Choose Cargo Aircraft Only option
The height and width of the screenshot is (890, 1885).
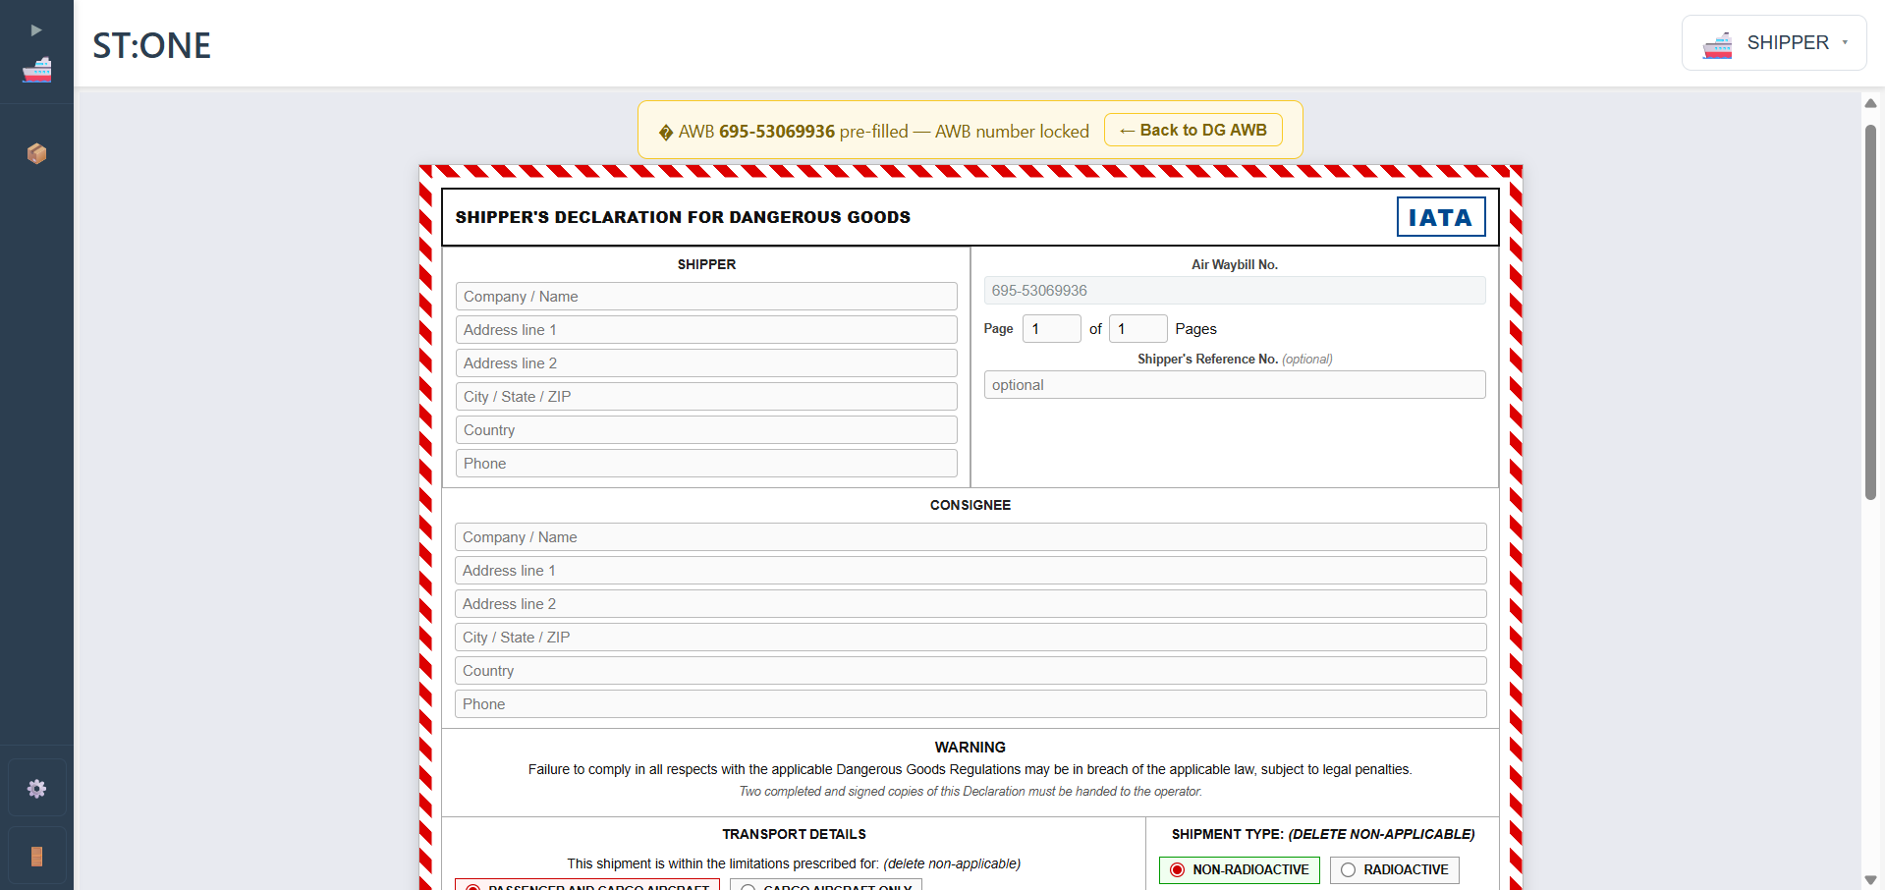coord(826,885)
